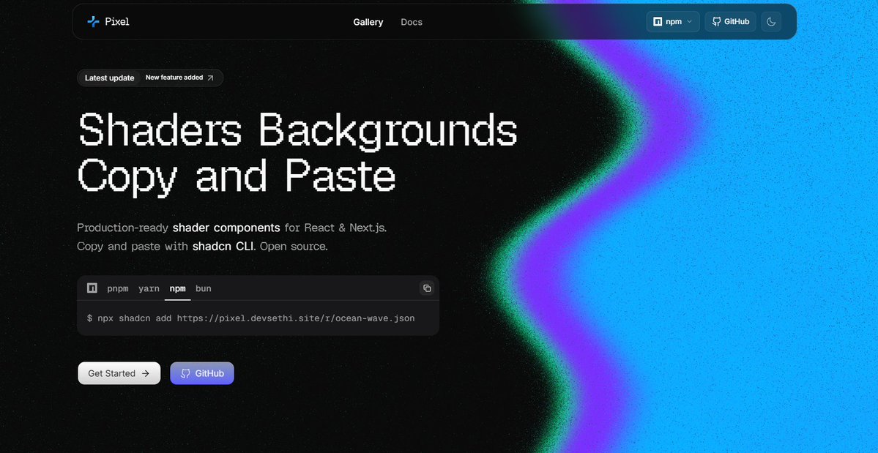Copy the install command with the copy icon

click(x=427, y=288)
